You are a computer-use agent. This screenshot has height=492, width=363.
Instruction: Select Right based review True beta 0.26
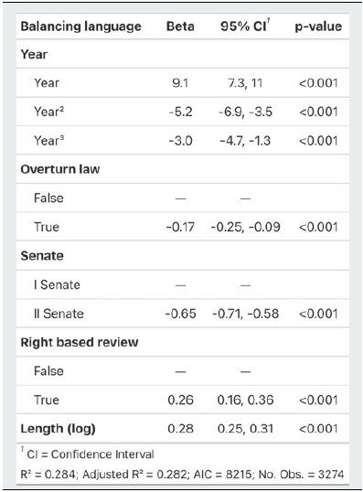point(180,400)
